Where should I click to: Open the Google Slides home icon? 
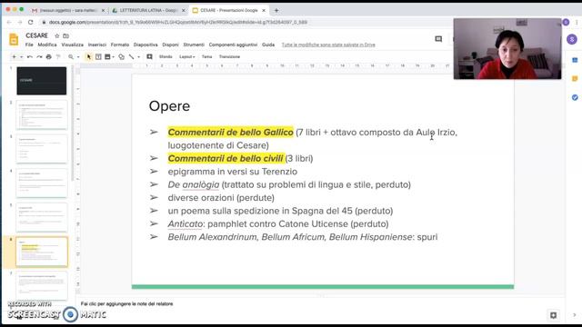[14, 39]
